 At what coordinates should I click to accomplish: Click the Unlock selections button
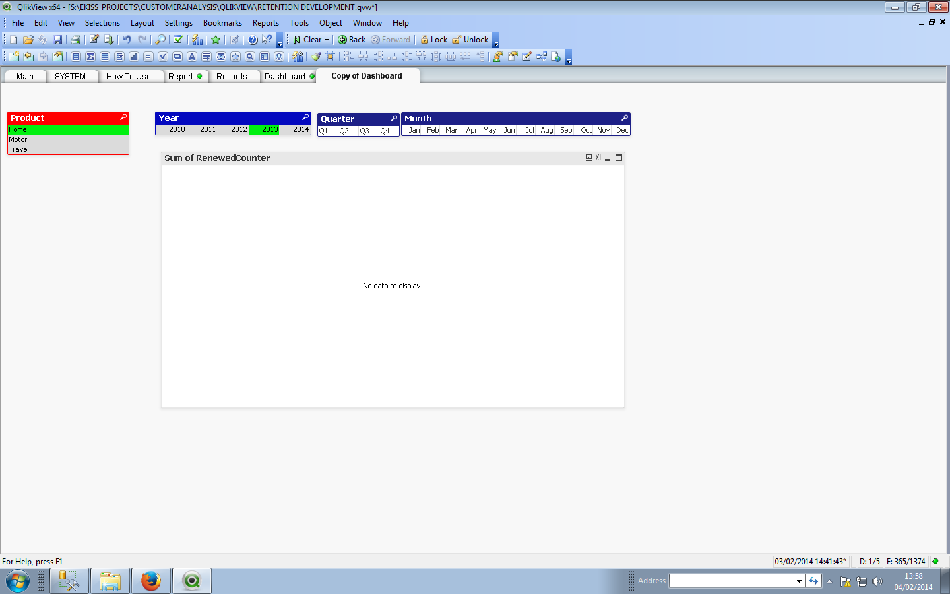[470, 40]
